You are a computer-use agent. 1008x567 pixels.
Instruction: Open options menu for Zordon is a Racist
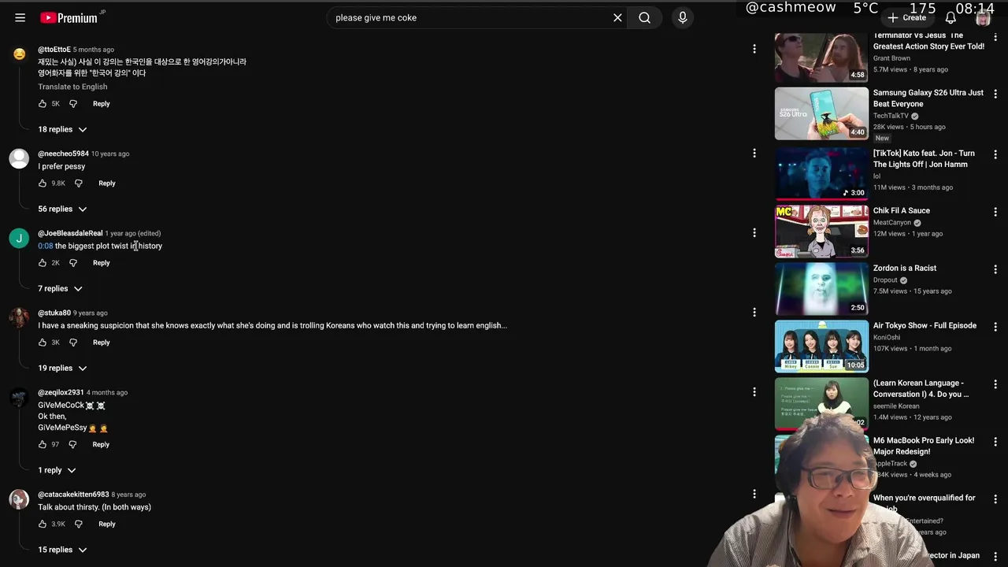pyautogui.click(x=995, y=269)
